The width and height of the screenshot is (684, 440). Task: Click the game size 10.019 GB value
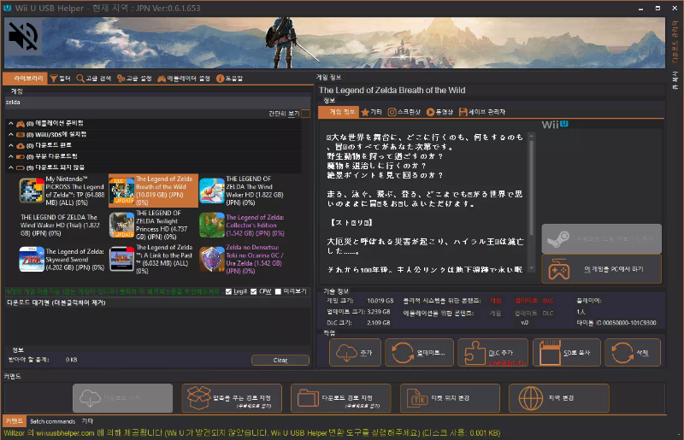coord(380,301)
